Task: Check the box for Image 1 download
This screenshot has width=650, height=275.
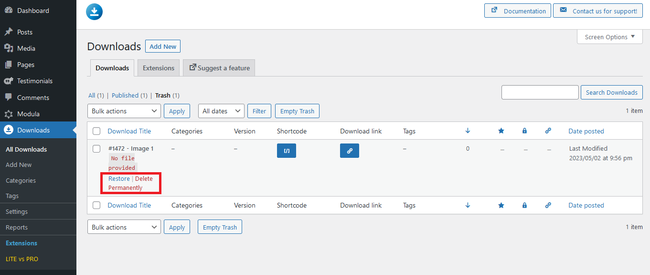Action: 96,149
